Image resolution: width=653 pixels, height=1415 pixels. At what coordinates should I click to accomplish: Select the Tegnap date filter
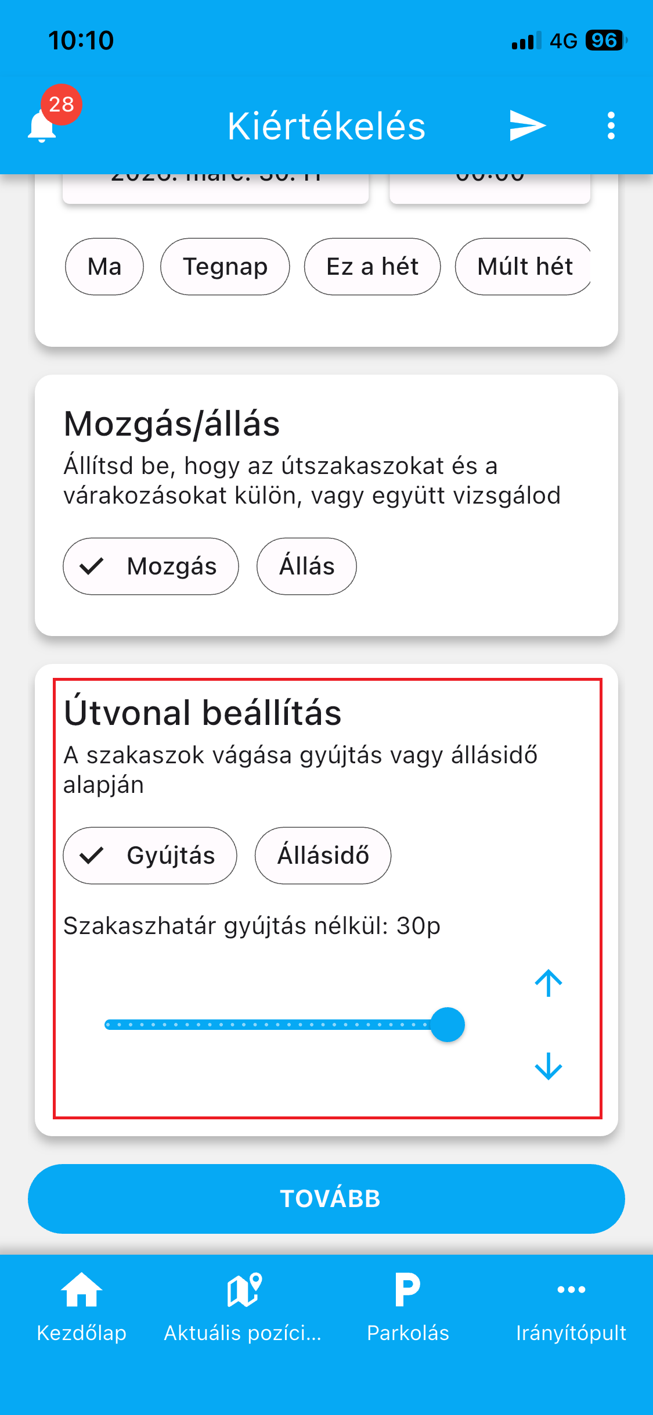[x=225, y=267]
